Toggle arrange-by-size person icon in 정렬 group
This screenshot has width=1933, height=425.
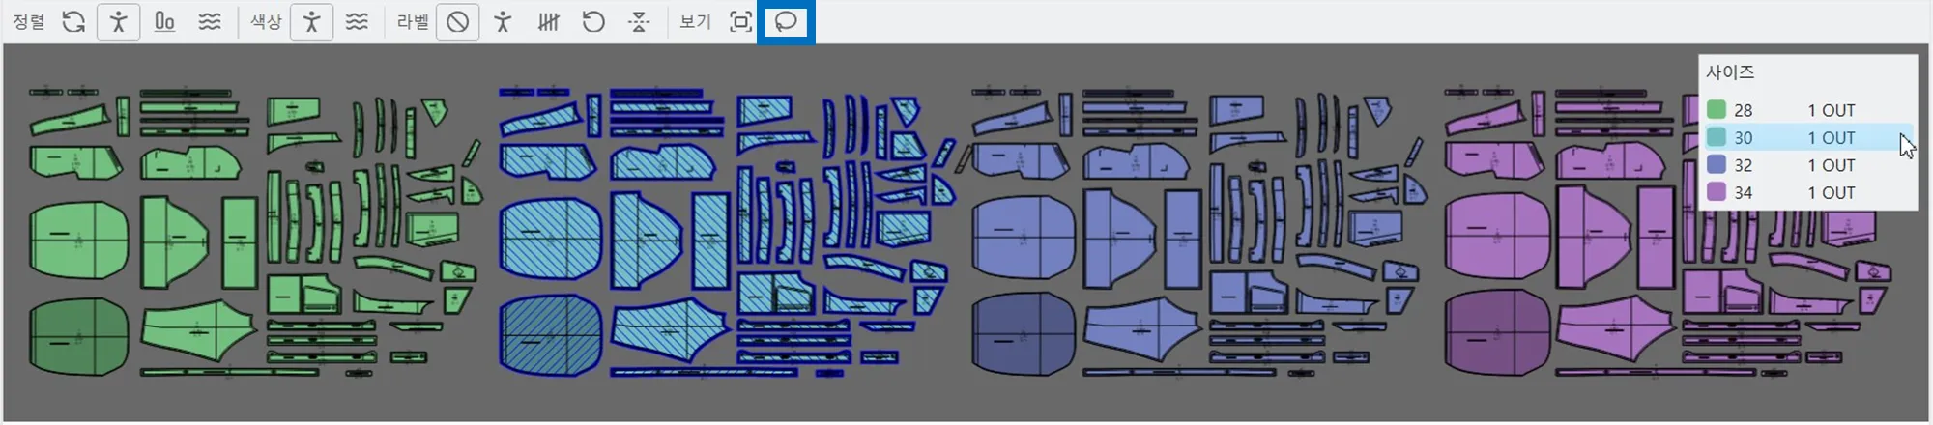tap(118, 21)
